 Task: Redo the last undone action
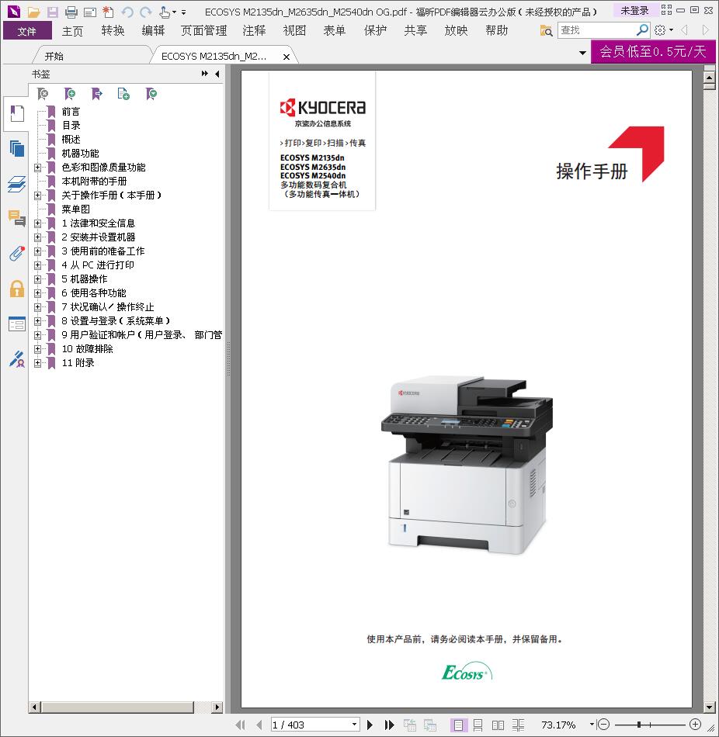click(146, 12)
